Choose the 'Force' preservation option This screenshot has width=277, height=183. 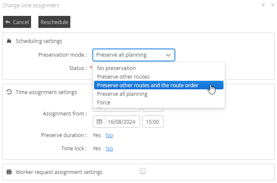(x=104, y=102)
